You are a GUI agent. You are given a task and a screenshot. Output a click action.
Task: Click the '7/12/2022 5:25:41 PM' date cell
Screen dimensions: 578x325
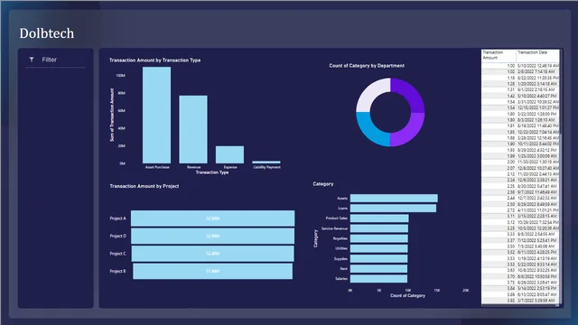click(537, 240)
